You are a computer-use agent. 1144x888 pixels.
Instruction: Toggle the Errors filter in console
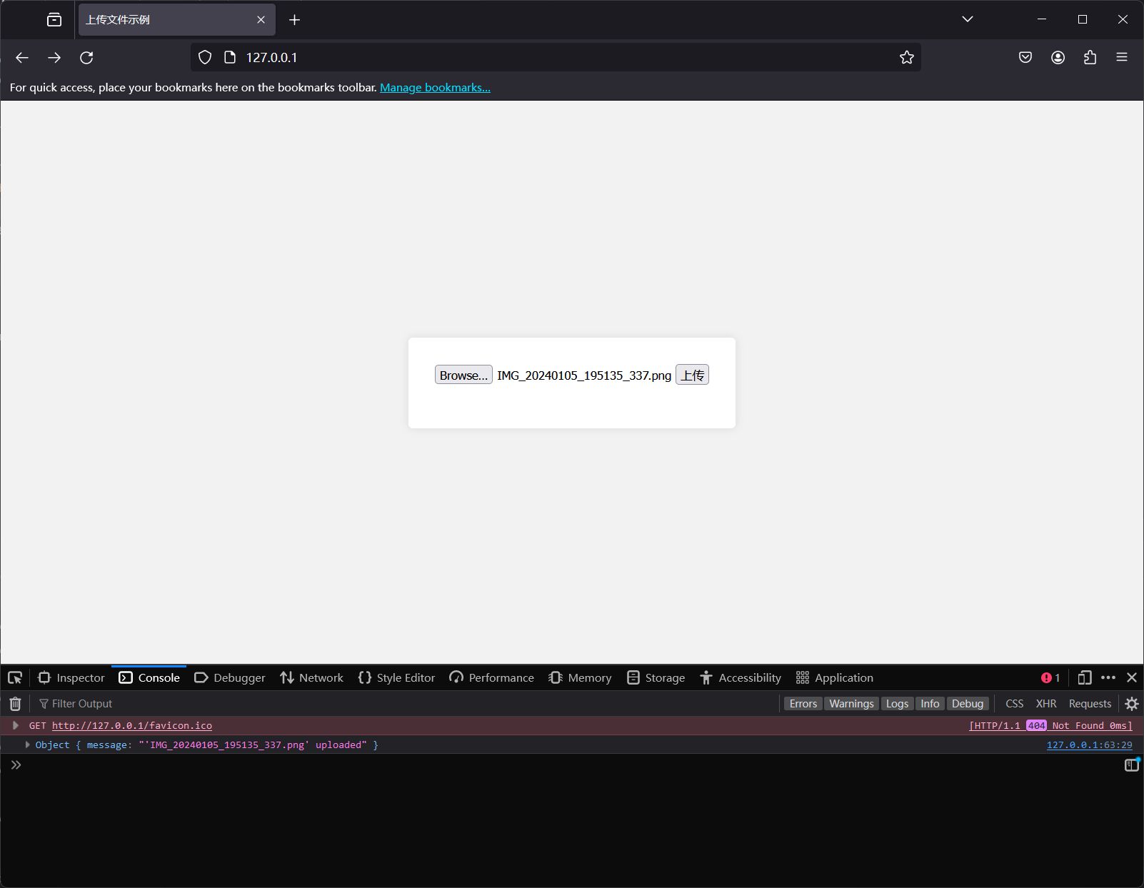[x=803, y=704]
